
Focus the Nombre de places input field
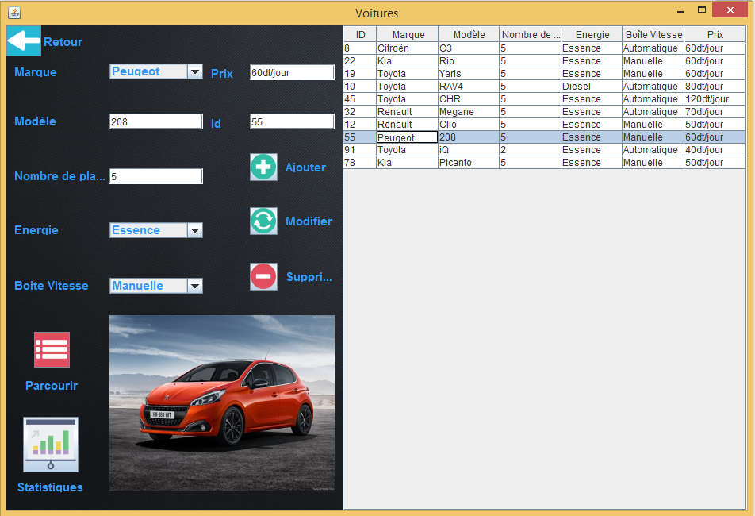[156, 176]
